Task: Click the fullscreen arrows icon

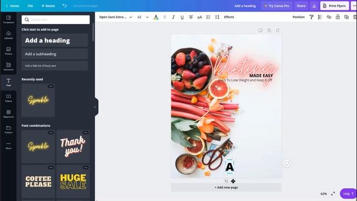Action: coord(333,194)
